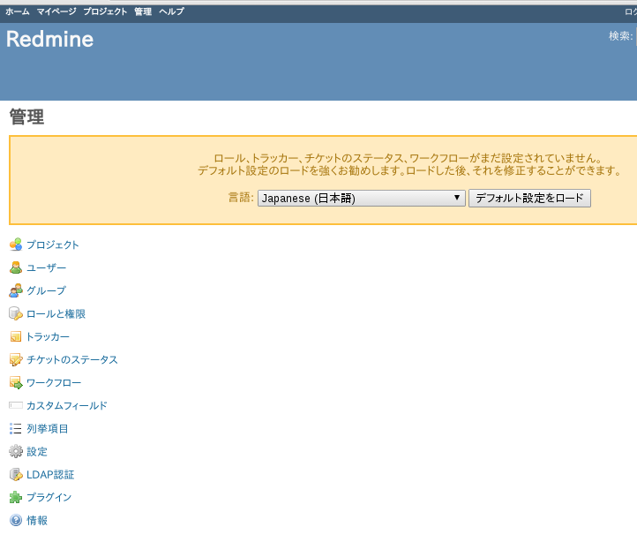Open プラグイン link

click(x=49, y=497)
